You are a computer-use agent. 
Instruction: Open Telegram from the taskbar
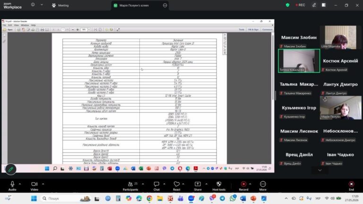click(222, 198)
